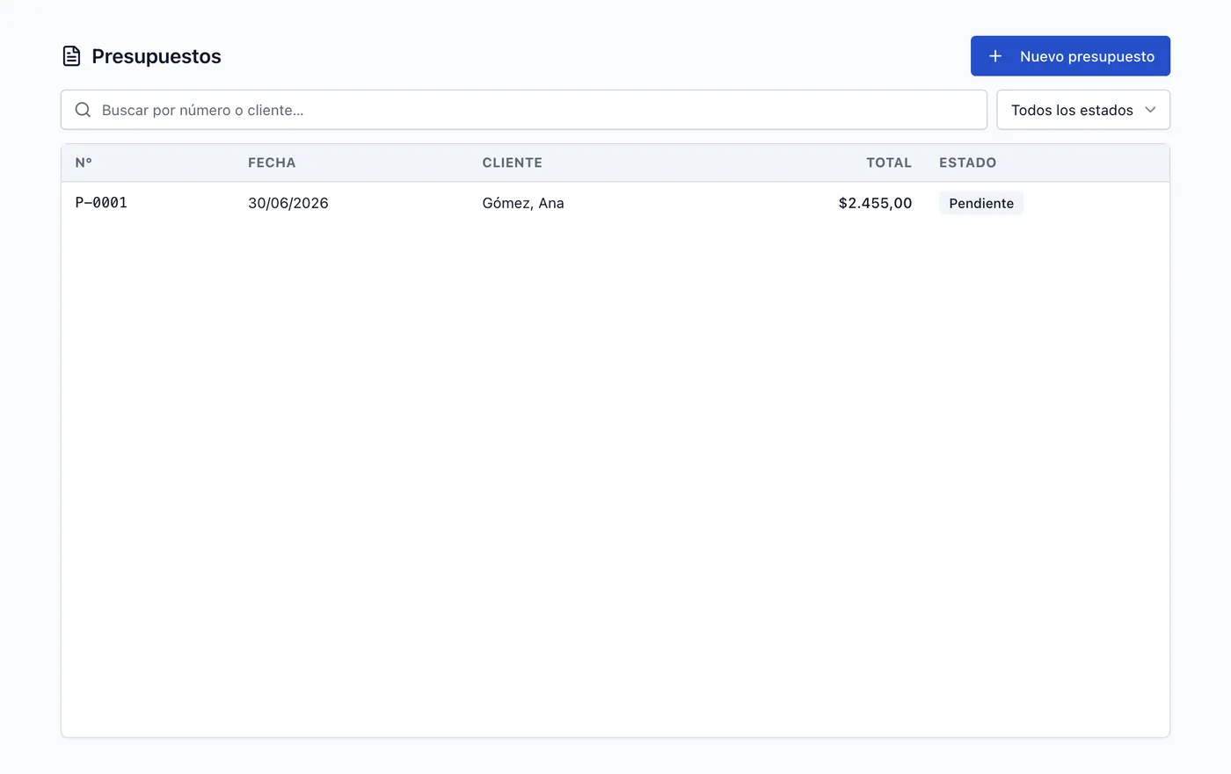The height and width of the screenshot is (774, 1231).
Task: Click the total amount $2.455,00
Action: 875,203
